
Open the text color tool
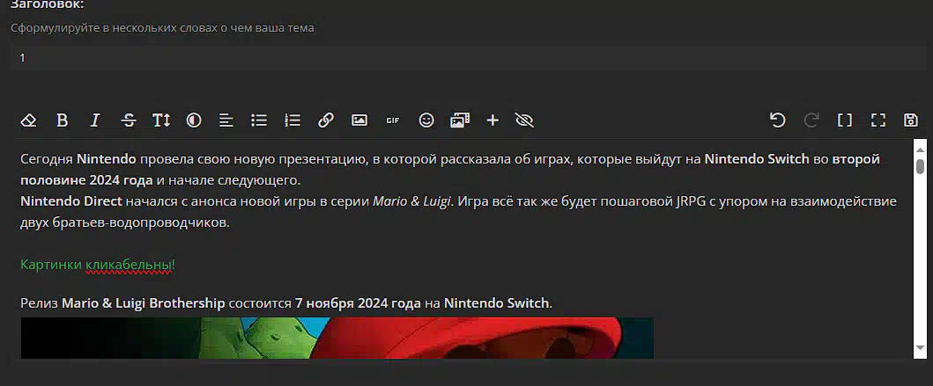coord(194,120)
